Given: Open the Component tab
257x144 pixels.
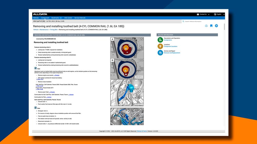Looking at the screenshot, I should pyautogui.click(x=45, y=18).
